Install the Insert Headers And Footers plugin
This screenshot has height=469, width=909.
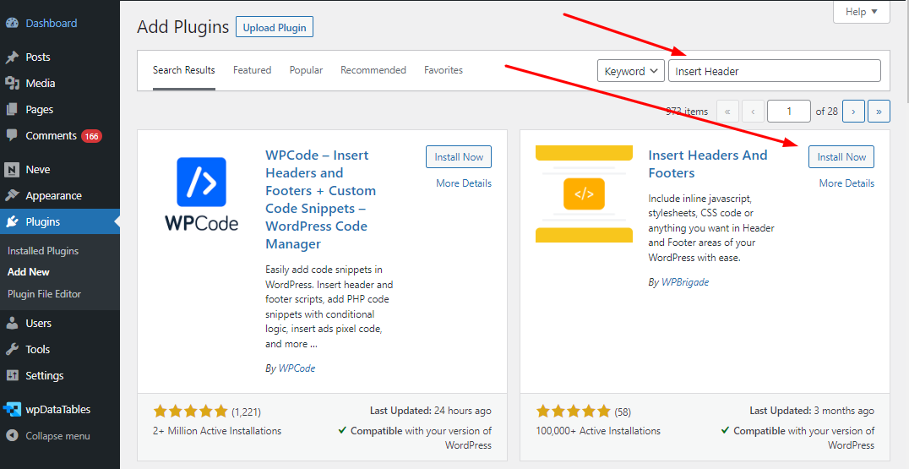pos(841,156)
